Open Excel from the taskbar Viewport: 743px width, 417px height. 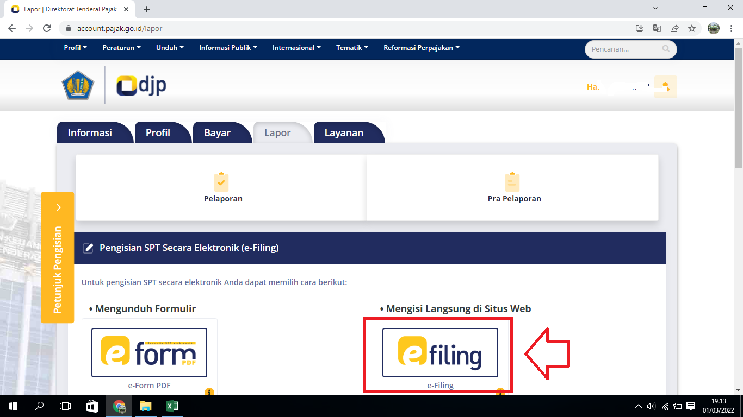click(x=172, y=406)
